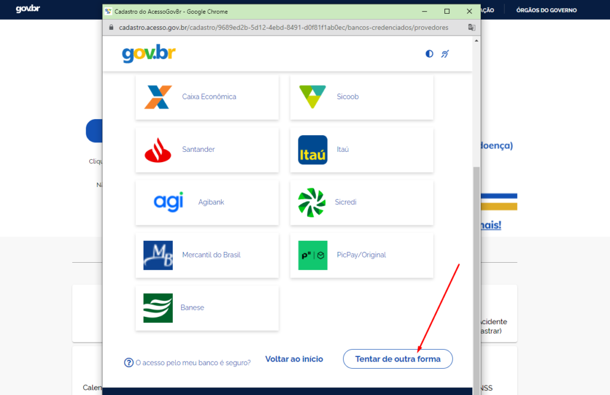Open the VLibras accessibility icon
Image resolution: width=610 pixels, height=395 pixels.
pos(445,54)
